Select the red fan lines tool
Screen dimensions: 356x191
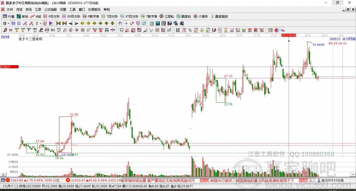pyautogui.click(x=128, y=30)
